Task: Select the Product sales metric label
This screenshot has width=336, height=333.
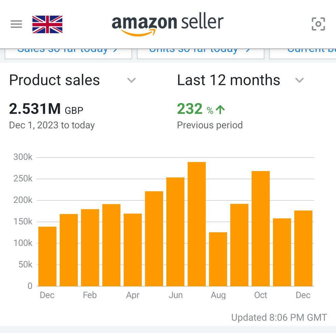Action: (x=54, y=80)
